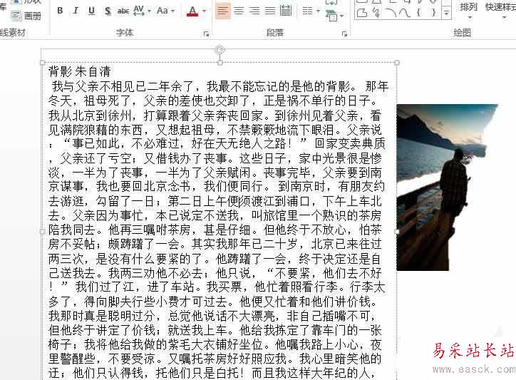Open the SmartArt conversion dropdown arrow

342,16
